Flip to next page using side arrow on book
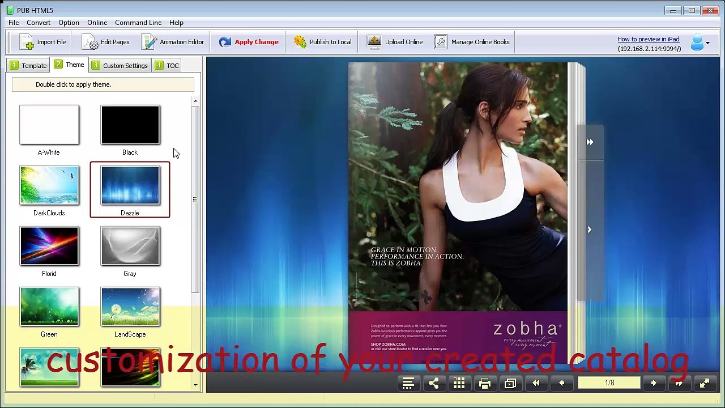Image resolution: width=725 pixels, height=408 pixels. 589,229
